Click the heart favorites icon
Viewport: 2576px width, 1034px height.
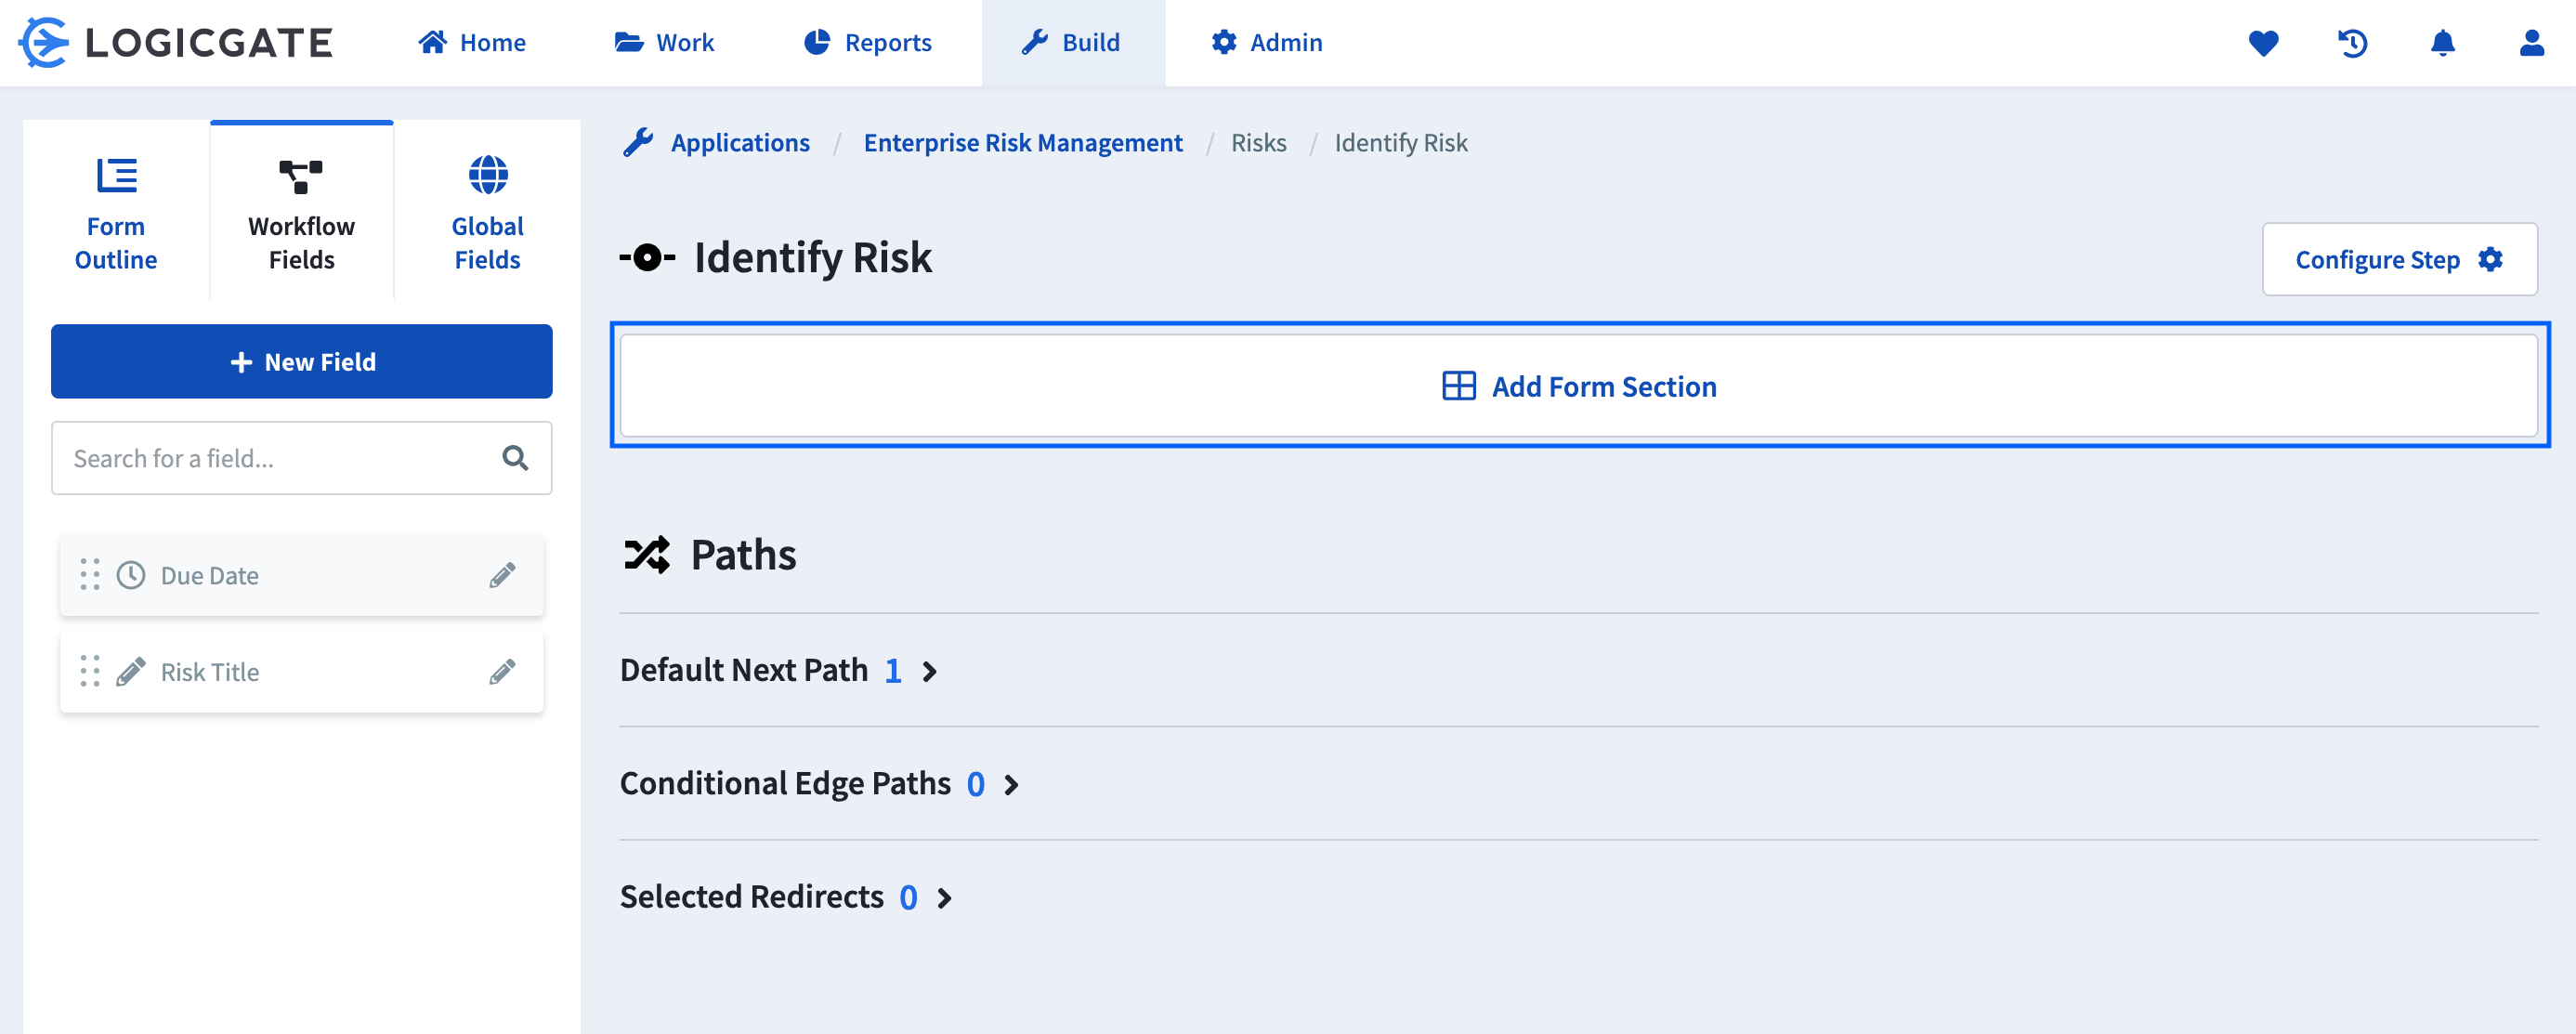(x=2263, y=43)
